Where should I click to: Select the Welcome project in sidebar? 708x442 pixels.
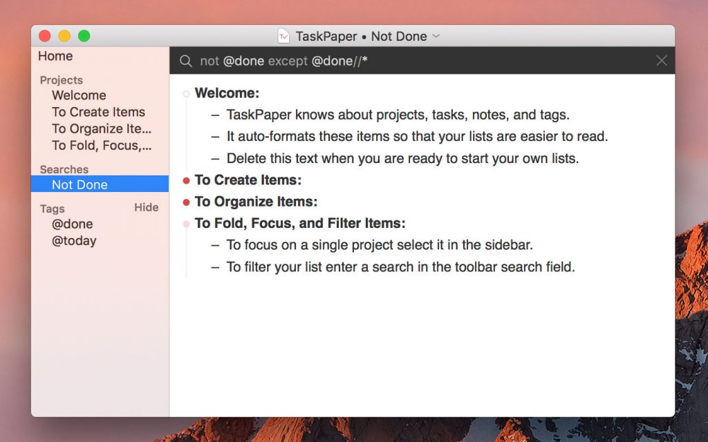pyautogui.click(x=77, y=95)
